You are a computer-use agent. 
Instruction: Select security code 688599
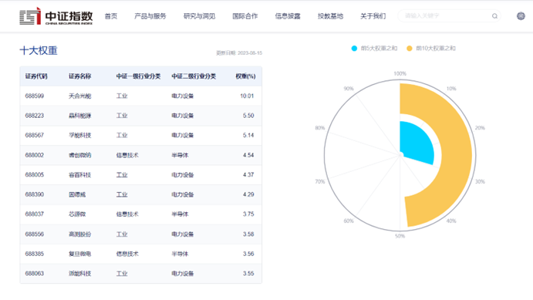[35, 96]
